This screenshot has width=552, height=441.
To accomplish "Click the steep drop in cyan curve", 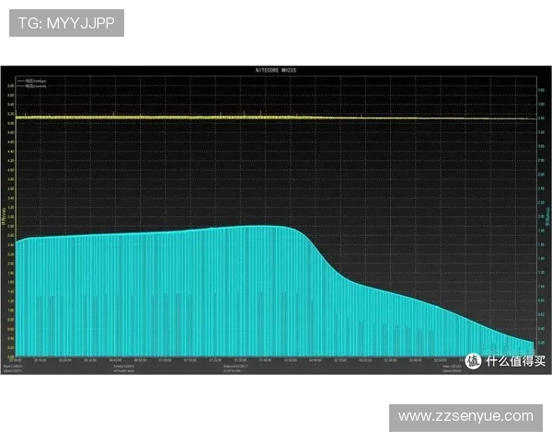I will tap(317, 253).
